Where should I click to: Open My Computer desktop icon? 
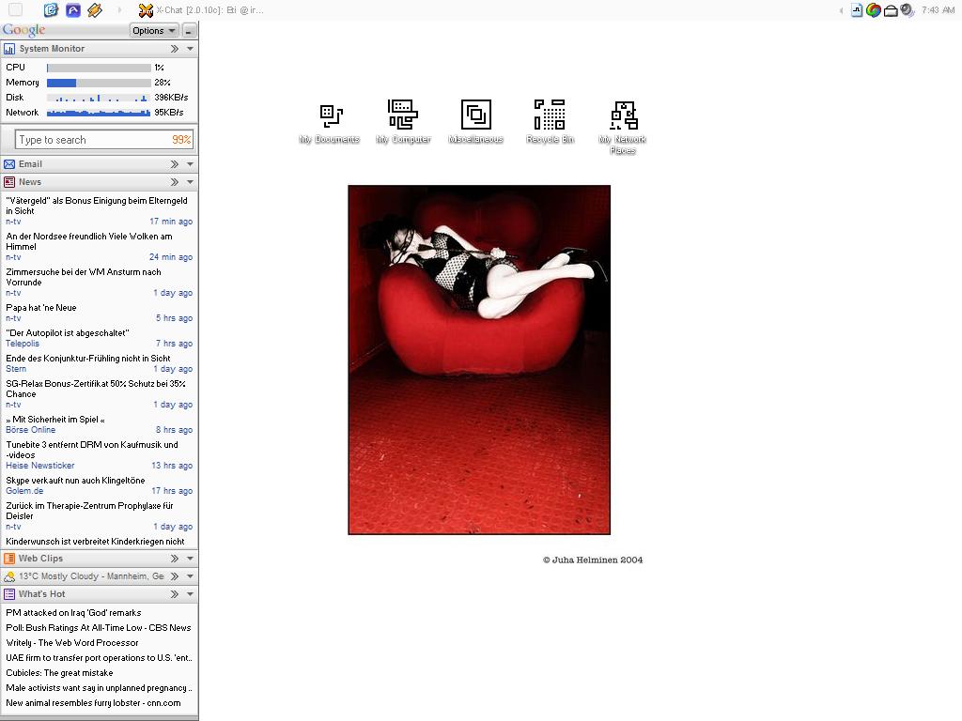coord(403,115)
